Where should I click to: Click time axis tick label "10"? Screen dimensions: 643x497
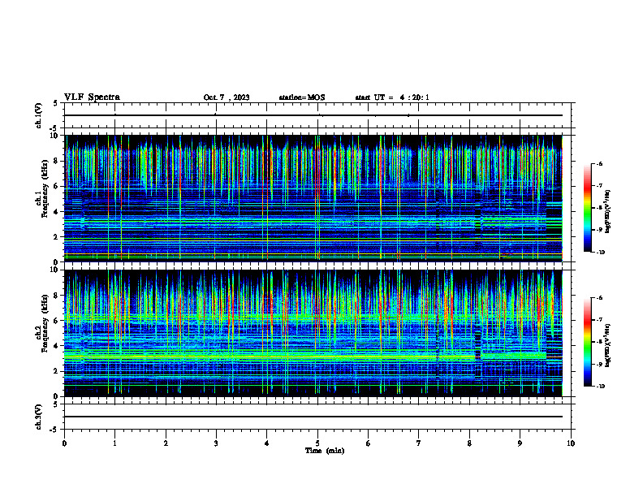(x=571, y=443)
